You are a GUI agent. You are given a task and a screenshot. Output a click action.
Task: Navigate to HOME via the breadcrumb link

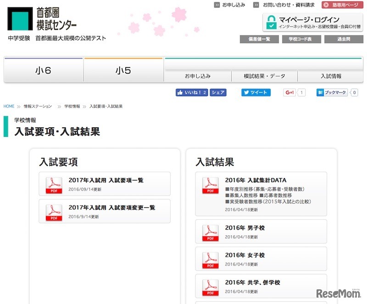coord(8,106)
